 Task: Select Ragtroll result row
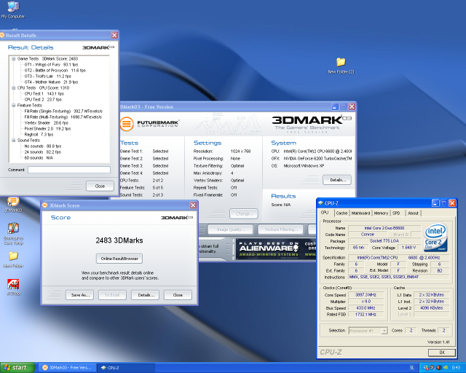39,135
